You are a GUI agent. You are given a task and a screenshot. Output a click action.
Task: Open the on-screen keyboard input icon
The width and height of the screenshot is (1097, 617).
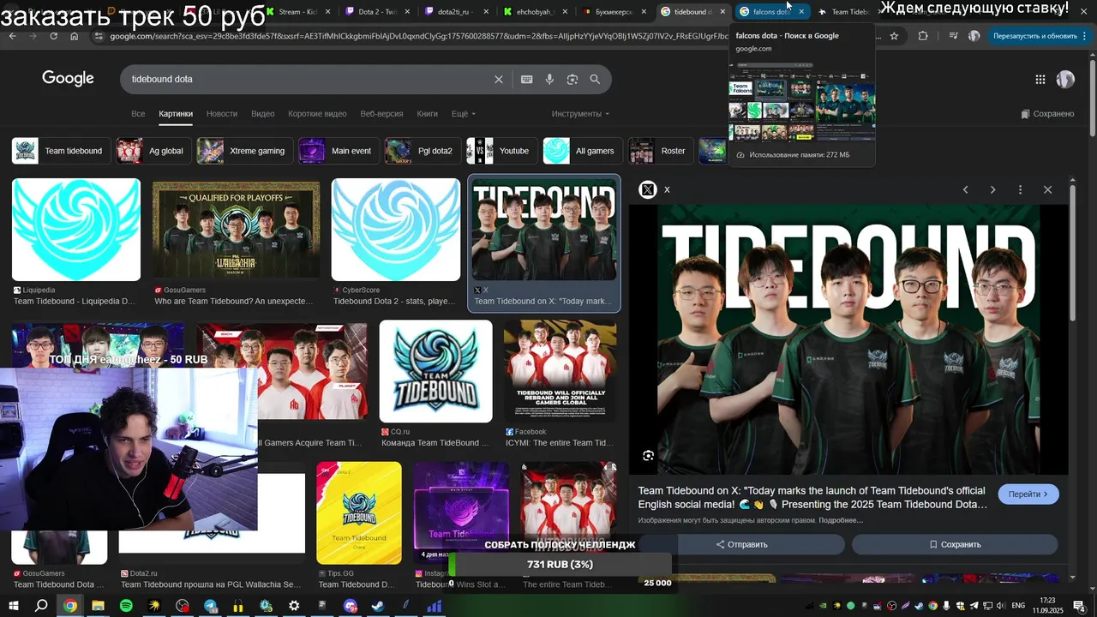(x=527, y=79)
